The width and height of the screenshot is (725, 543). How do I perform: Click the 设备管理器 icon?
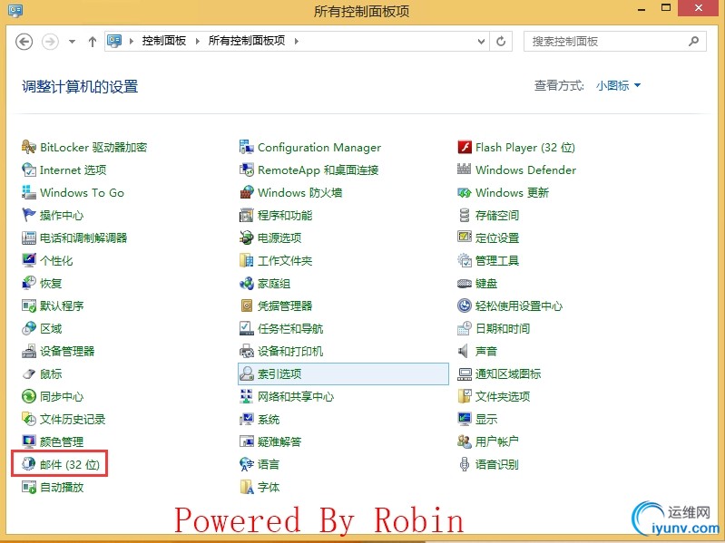pyautogui.click(x=29, y=351)
